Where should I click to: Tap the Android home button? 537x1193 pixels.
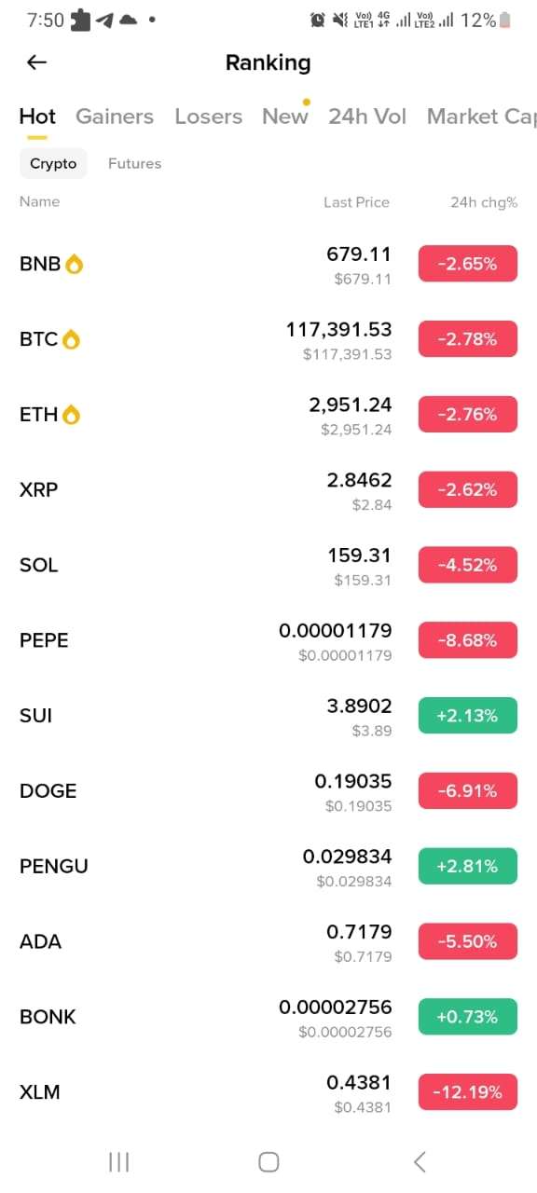[268, 1161]
